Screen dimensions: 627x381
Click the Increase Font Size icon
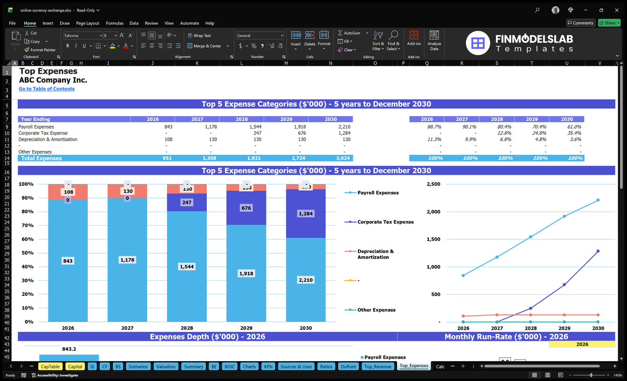click(x=122, y=36)
